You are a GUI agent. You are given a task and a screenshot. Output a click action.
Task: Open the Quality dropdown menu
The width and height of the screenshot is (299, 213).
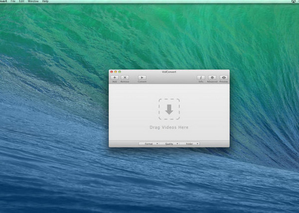coord(169,144)
